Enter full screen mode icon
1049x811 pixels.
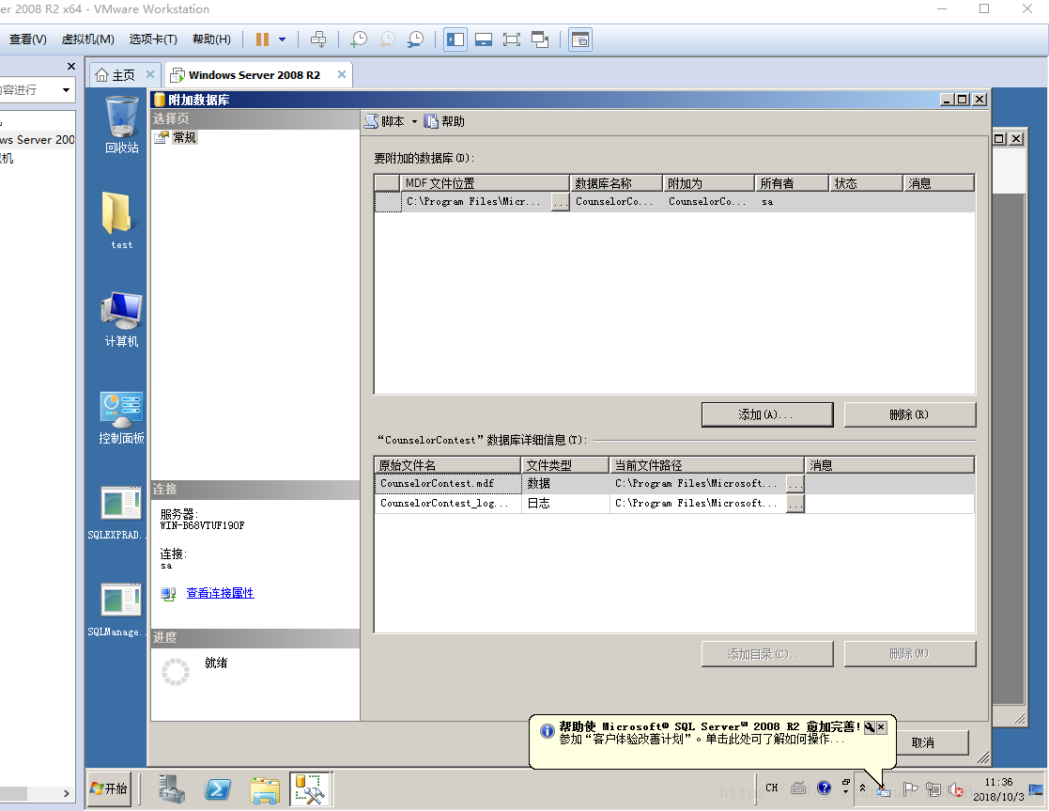point(512,39)
